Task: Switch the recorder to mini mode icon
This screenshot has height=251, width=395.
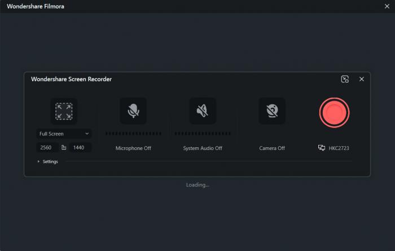Action: point(345,79)
